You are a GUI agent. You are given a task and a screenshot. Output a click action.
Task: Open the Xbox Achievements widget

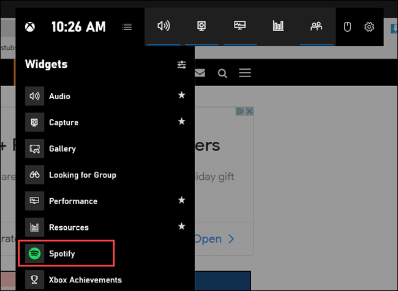85,280
